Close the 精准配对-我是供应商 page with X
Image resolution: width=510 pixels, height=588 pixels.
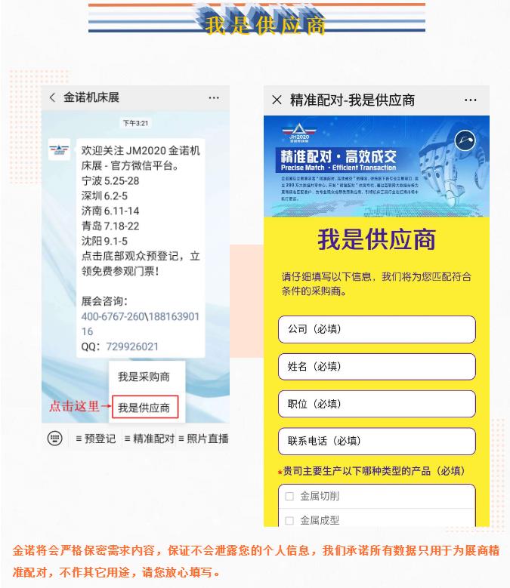277,100
